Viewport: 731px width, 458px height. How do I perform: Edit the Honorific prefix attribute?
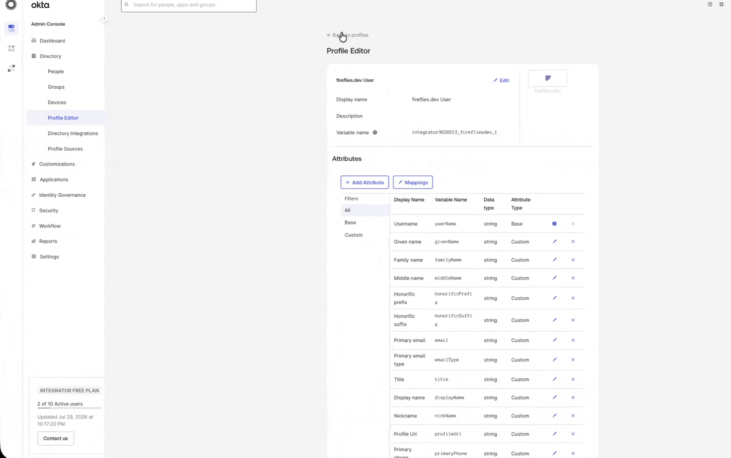(555, 298)
